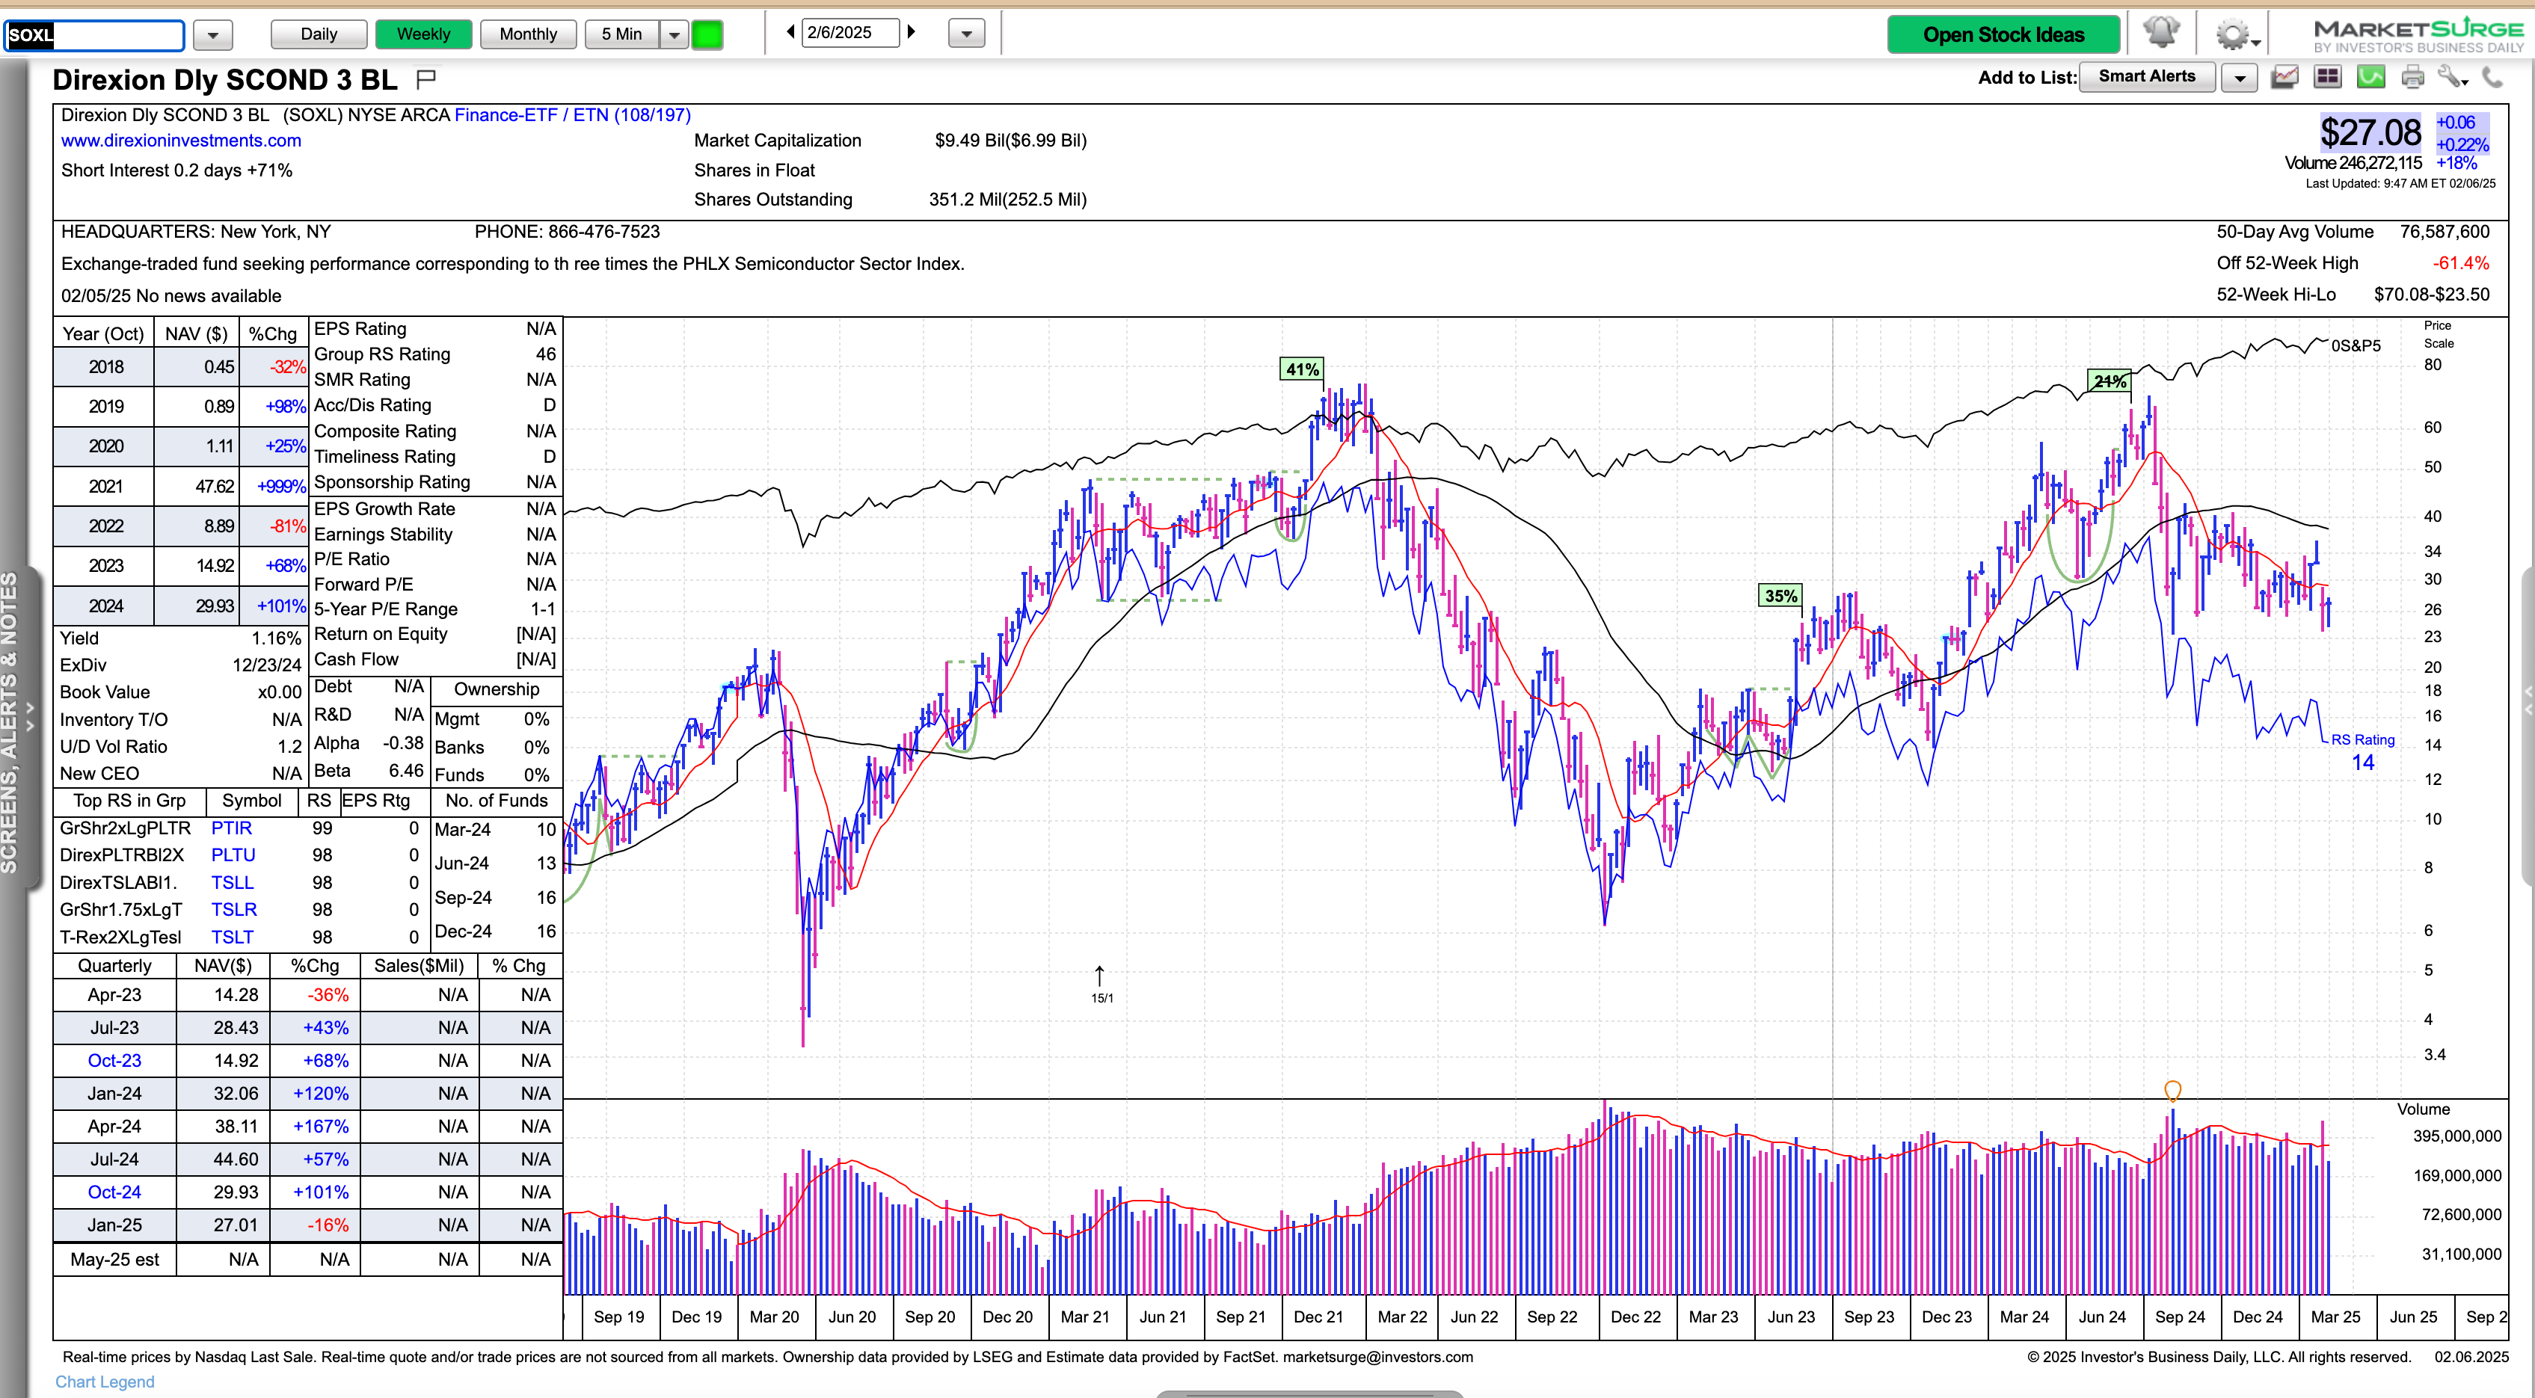The width and height of the screenshot is (2535, 1398).
Task: Open the 5 Min interval dropdown
Action: point(674,34)
